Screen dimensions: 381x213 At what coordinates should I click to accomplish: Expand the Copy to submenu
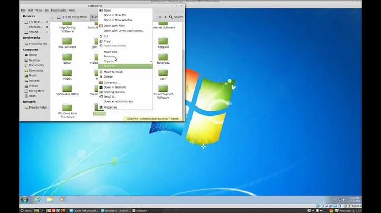pyautogui.click(x=125, y=61)
